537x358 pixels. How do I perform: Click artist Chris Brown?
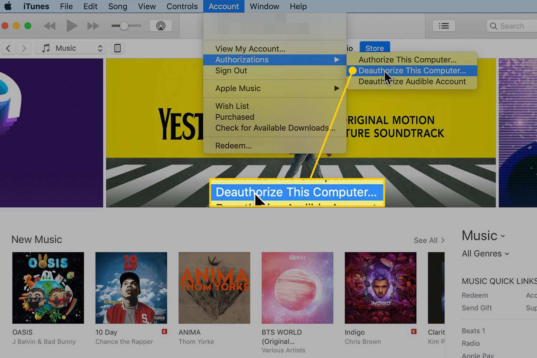363,342
